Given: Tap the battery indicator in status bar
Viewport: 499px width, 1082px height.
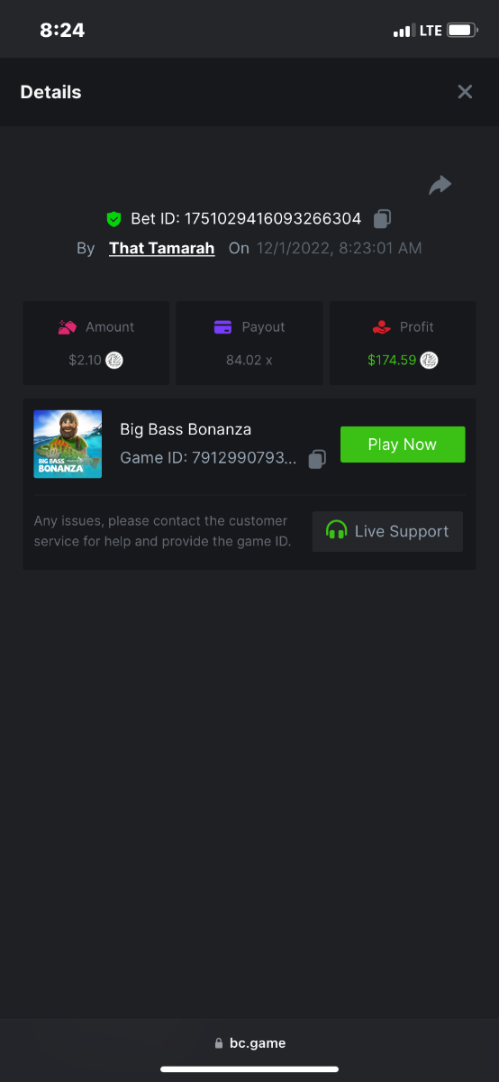Looking at the screenshot, I should coord(463,31).
